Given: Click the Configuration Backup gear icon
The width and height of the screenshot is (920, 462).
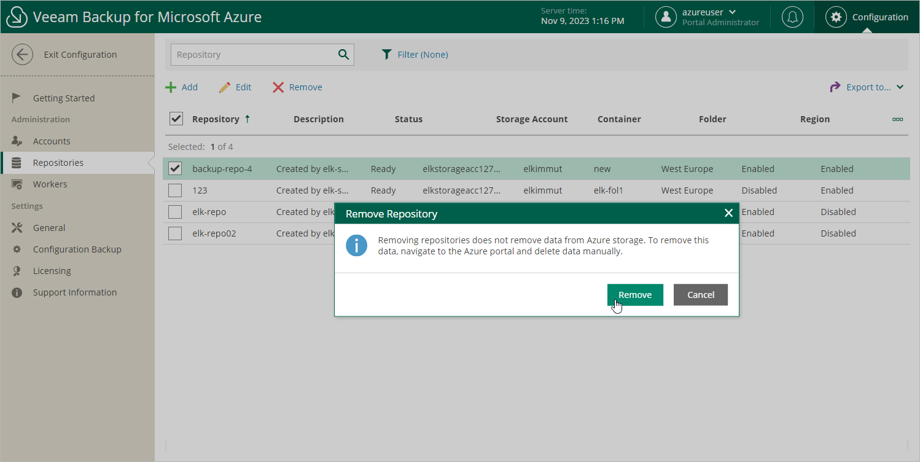Looking at the screenshot, I should 17,249.
